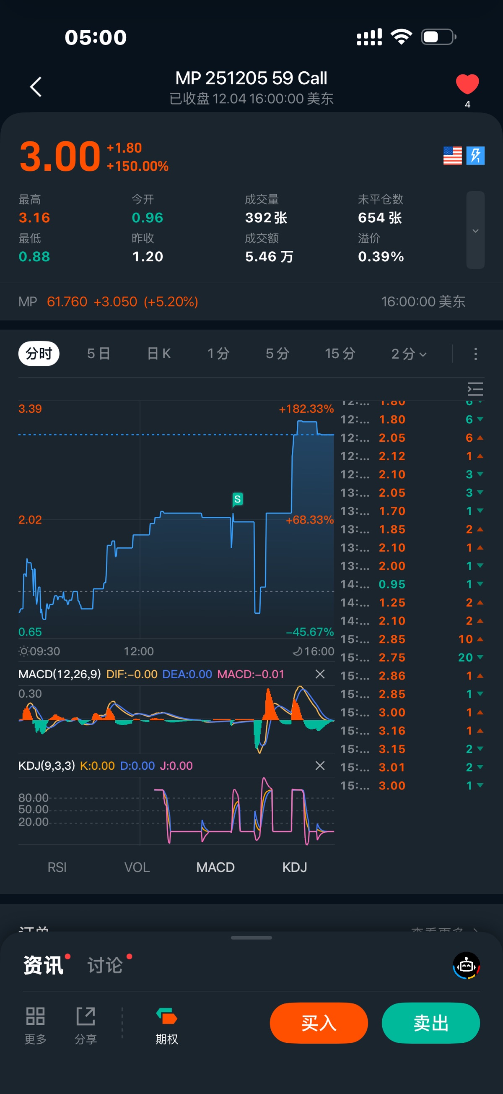This screenshot has width=503, height=1094.
Task: Tap the blue lightning bolt icon
Action: tap(475, 156)
